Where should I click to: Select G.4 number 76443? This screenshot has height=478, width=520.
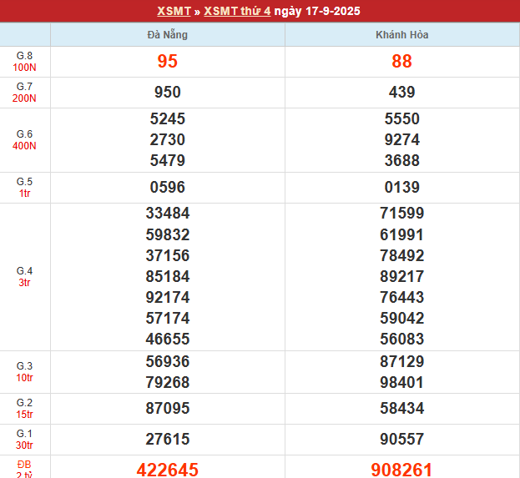[402, 297]
